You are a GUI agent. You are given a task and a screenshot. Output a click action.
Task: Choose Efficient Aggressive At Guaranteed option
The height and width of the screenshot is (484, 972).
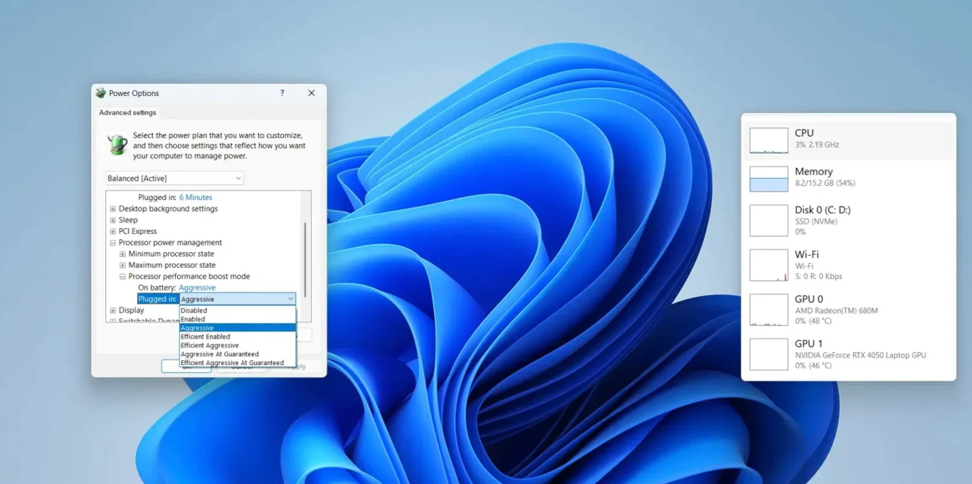(238, 363)
